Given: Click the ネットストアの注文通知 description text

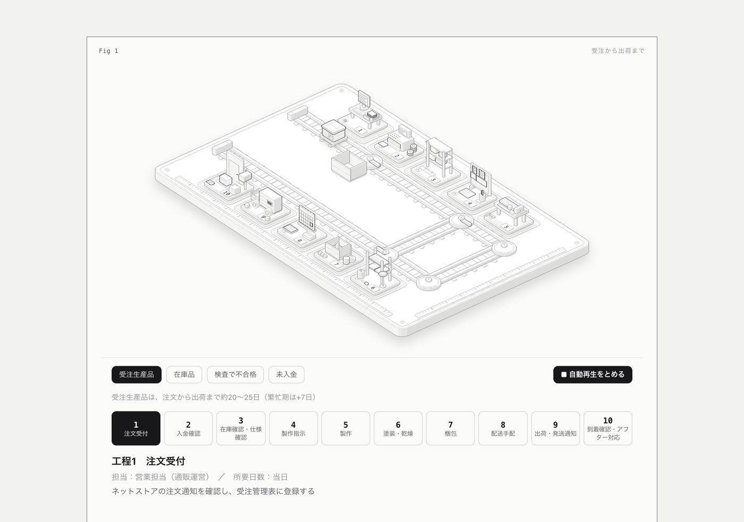Looking at the screenshot, I should (213, 491).
